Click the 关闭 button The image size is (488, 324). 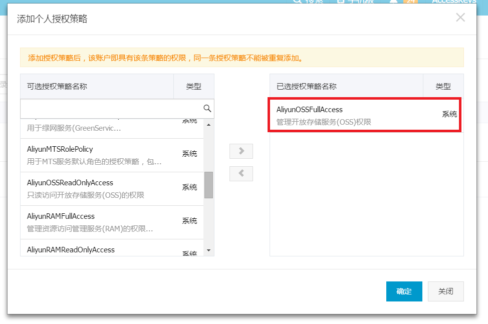[446, 291]
